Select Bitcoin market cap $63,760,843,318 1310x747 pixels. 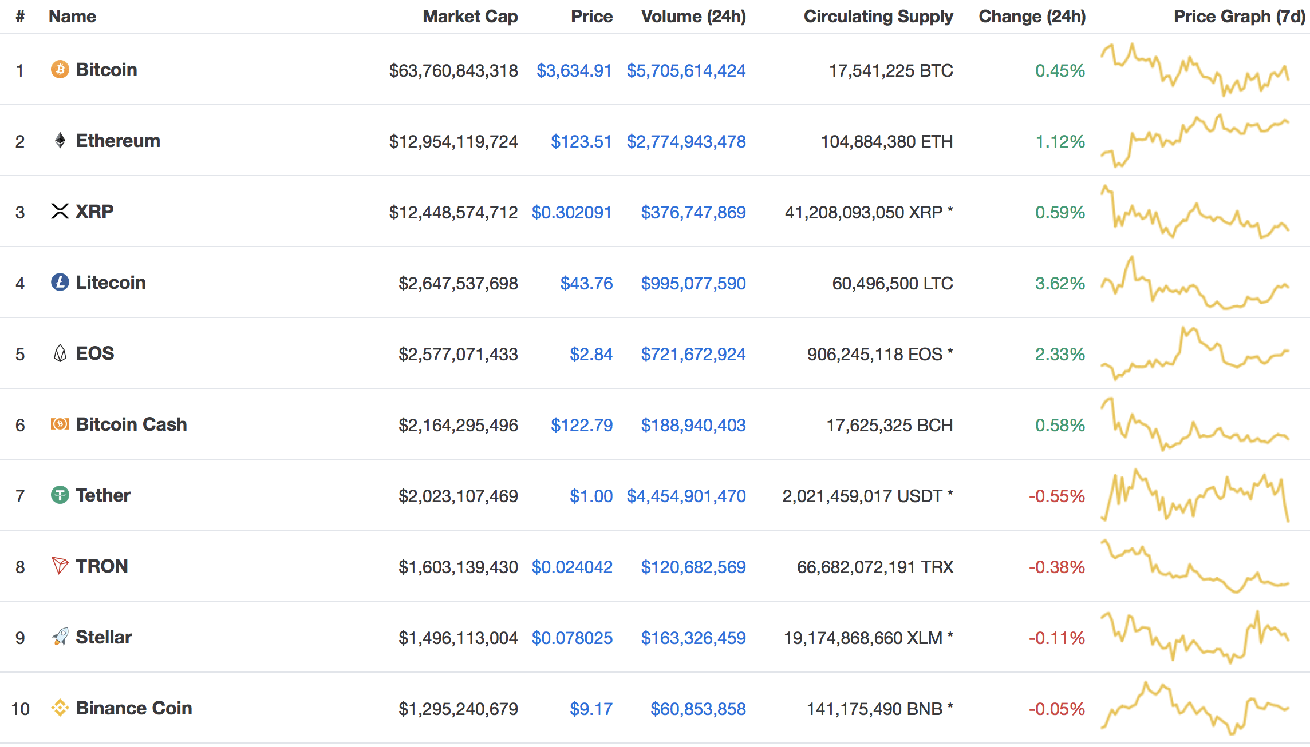tap(453, 70)
